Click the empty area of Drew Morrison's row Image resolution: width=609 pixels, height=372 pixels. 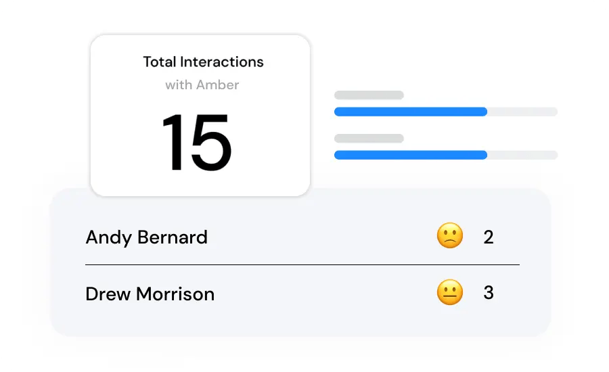(x=325, y=293)
